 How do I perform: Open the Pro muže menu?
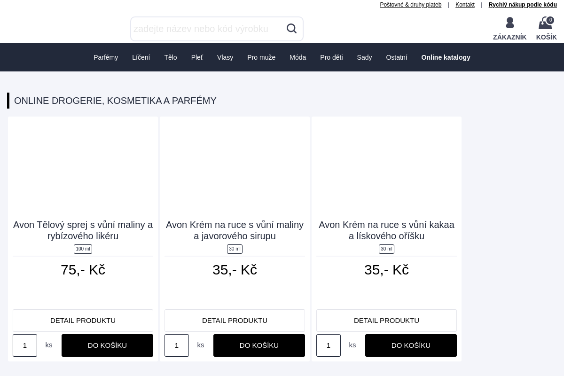tap(261, 57)
